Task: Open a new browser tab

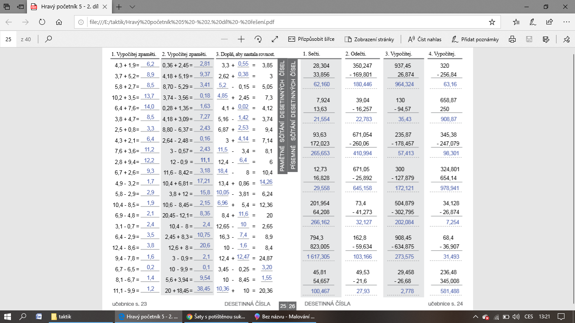Action: pos(119,7)
